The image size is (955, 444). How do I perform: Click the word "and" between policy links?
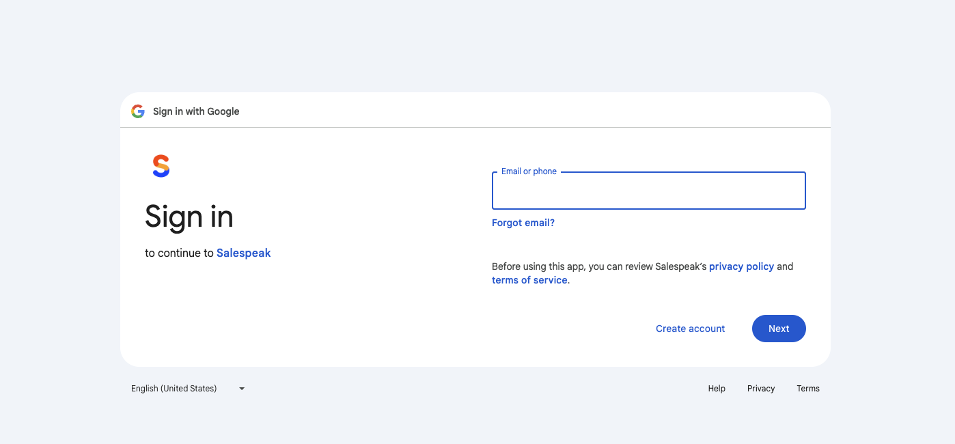[x=785, y=266]
